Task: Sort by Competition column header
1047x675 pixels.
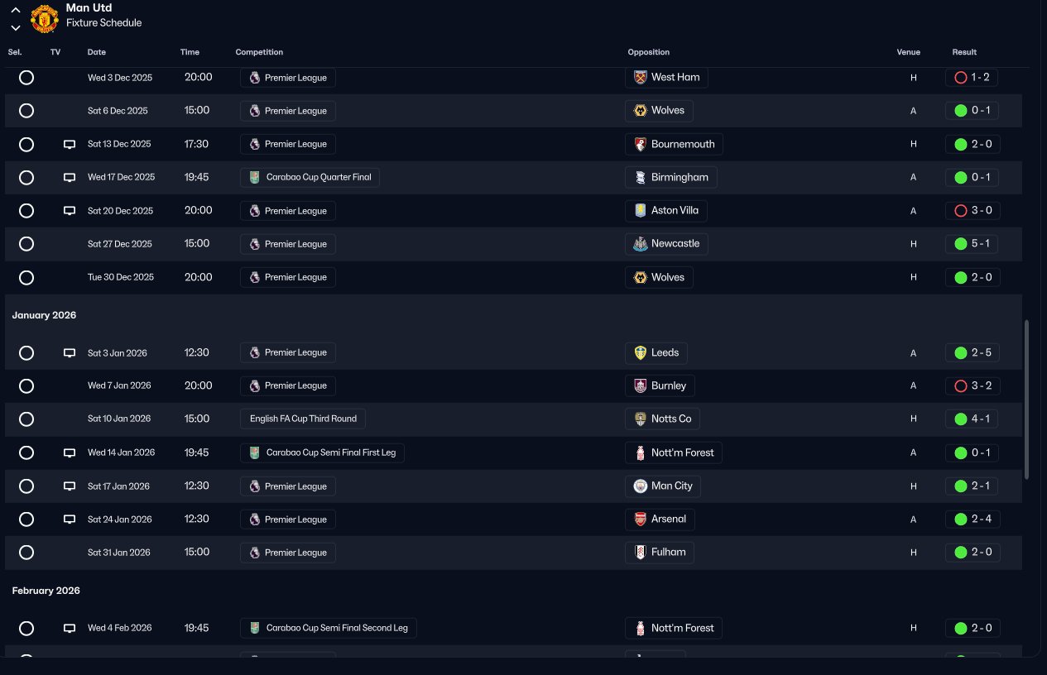Action: pyautogui.click(x=259, y=52)
